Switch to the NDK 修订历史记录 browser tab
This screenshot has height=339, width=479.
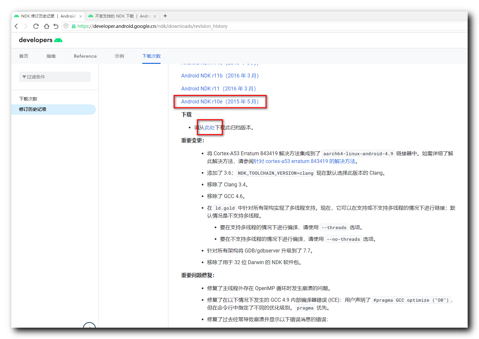point(48,16)
